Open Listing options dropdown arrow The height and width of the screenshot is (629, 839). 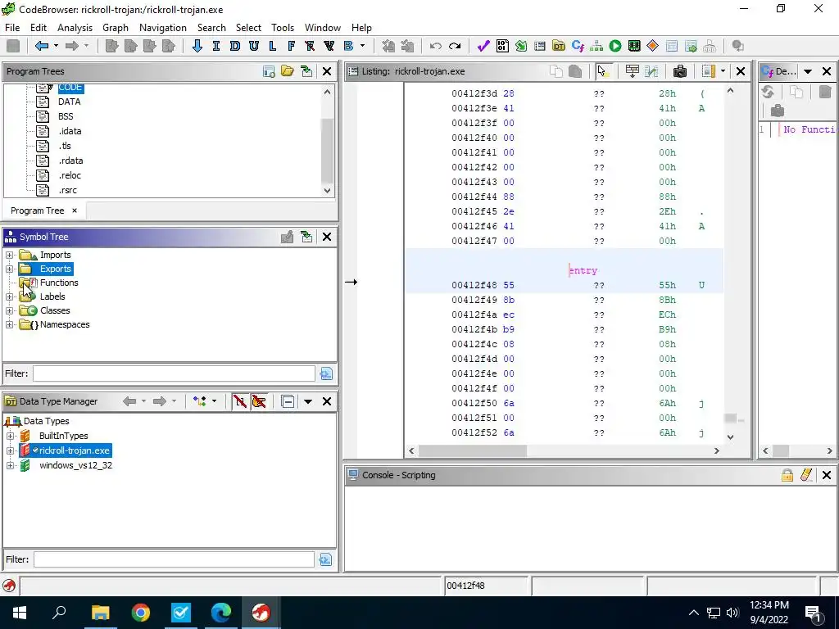(x=723, y=71)
